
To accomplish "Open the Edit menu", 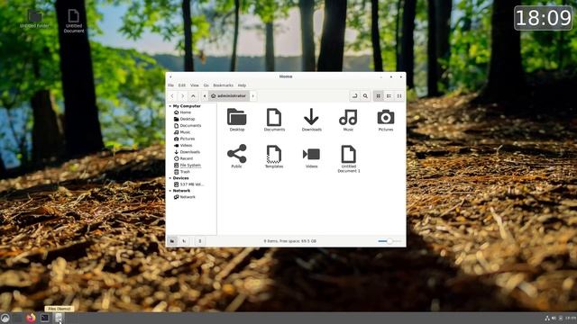I will pyautogui.click(x=182, y=85).
